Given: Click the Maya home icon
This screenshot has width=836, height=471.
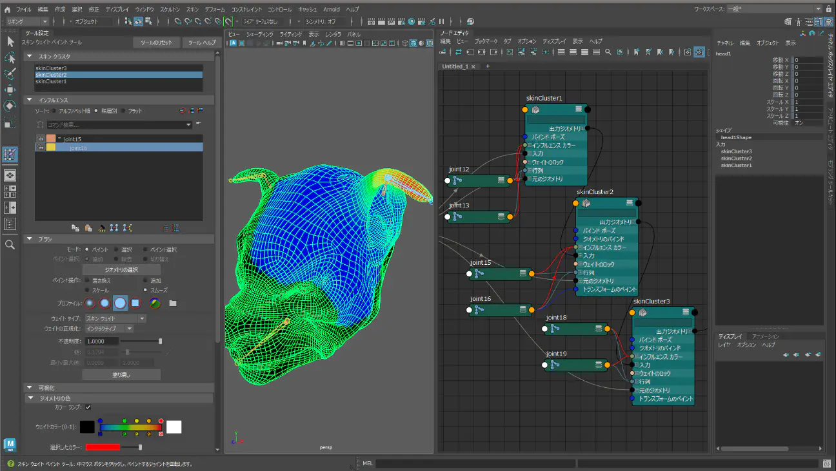Looking at the screenshot, I should [7, 10].
